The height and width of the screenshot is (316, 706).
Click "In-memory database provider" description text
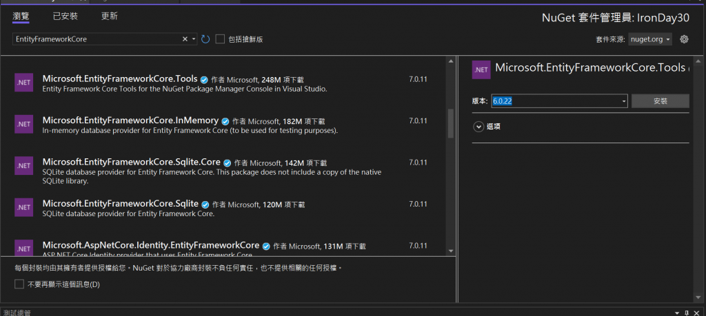pos(190,131)
